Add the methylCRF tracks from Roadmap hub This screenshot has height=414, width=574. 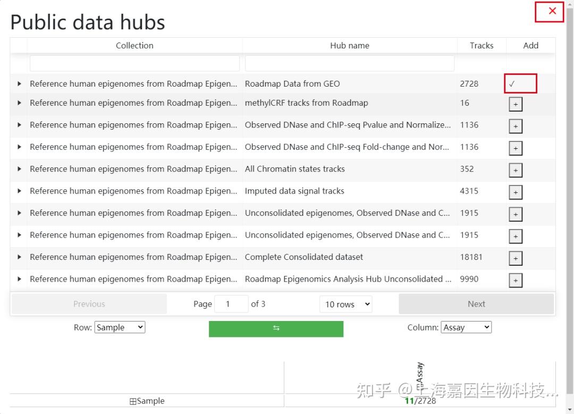click(x=515, y=104)
